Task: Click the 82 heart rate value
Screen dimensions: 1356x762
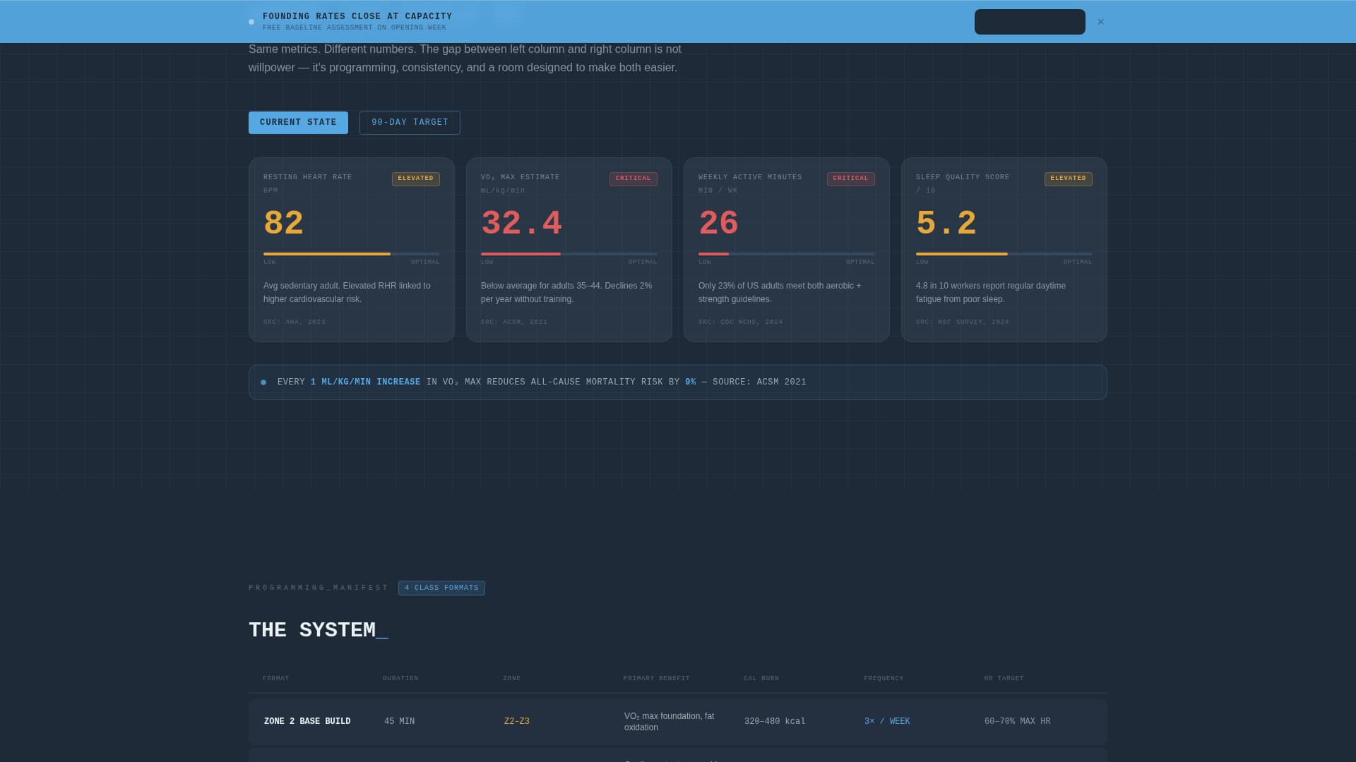Action: (283, 224)
